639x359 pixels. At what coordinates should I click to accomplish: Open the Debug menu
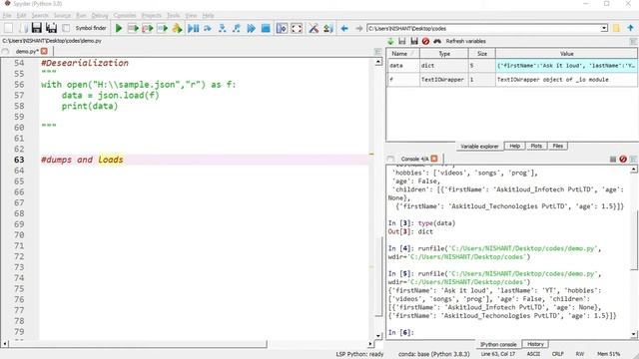100,16
